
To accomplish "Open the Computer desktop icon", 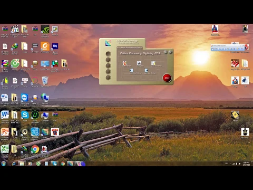I will (45, 116).
